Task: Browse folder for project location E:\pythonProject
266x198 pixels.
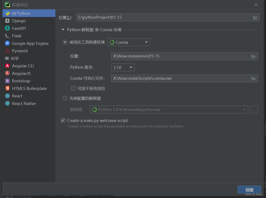Action: point(255,18)
